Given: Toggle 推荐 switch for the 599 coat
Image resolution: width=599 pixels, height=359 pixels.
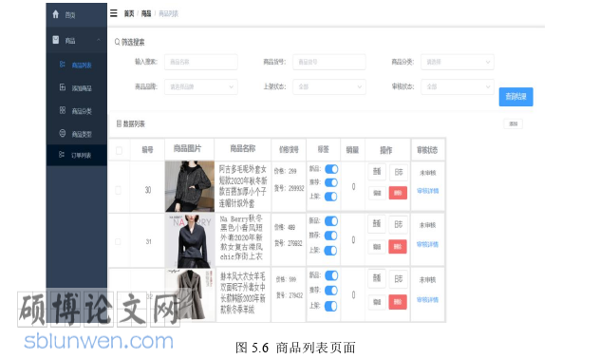Looking at the screenshot, I should point(330,291).
